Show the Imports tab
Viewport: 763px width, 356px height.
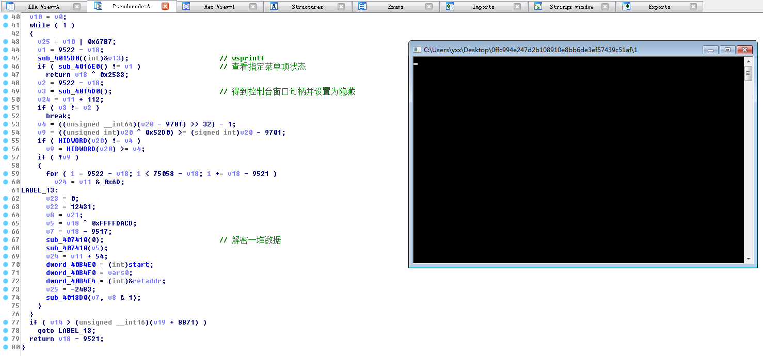point(483,7)
